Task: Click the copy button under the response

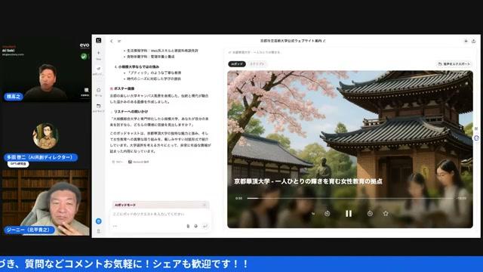Action: 118,162
